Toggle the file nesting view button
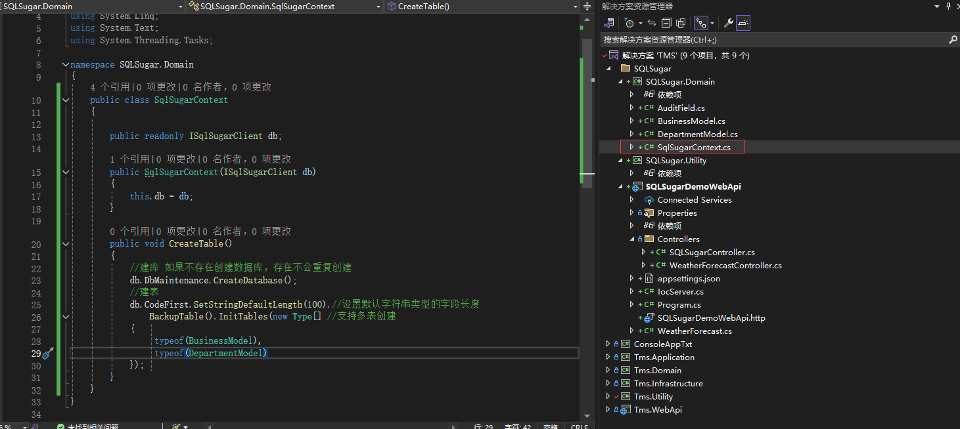The height and width of the screenshot is (429, 960). click(x=701, y=23)
